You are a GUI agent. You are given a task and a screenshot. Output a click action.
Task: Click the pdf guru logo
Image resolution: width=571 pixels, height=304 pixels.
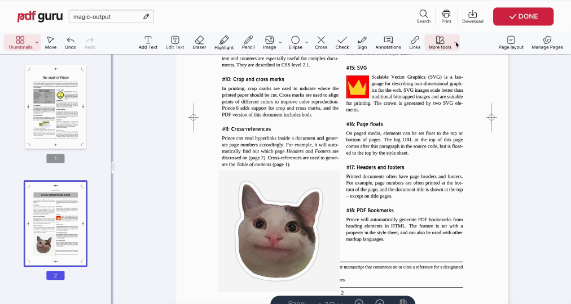pyautogui.click(x=40, y=16)
